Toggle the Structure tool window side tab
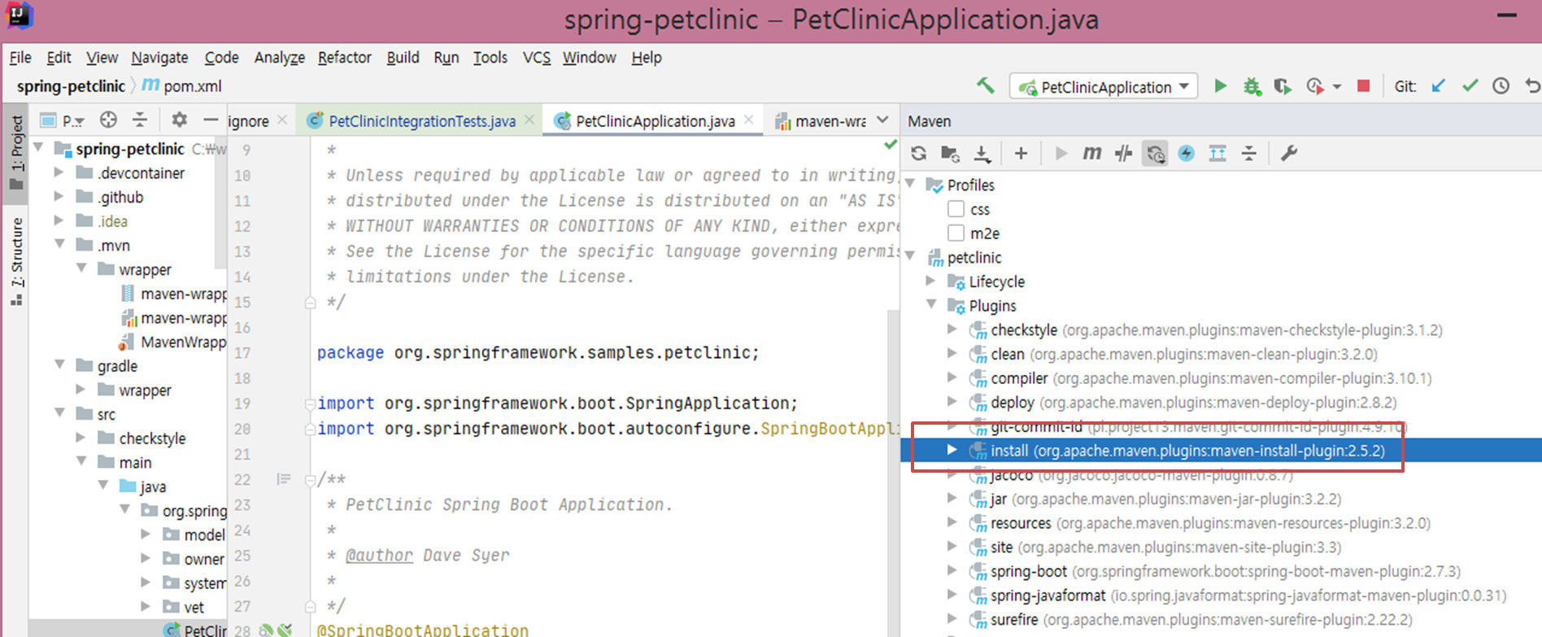Image resolution: width=1542 pixels, height=637 pixels. pos(16,261)
